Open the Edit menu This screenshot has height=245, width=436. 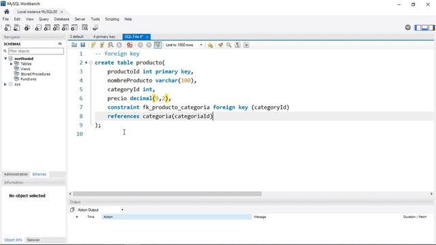click(17, 19)
